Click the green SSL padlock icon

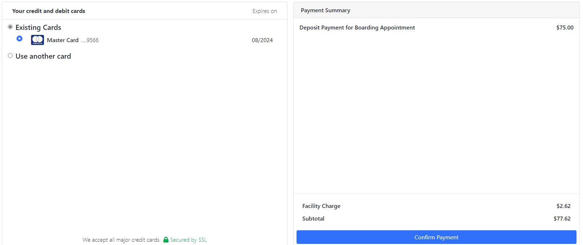[x=166, y=240]
